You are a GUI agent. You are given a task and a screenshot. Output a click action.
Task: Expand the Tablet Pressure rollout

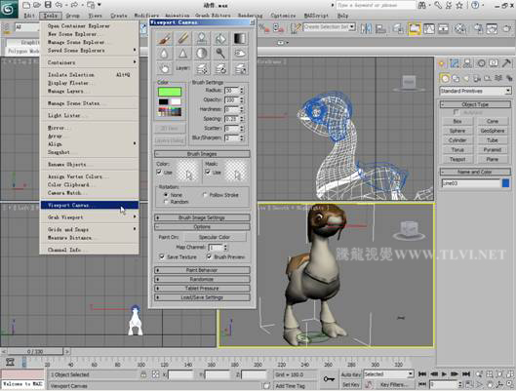(x=202, y=289)
